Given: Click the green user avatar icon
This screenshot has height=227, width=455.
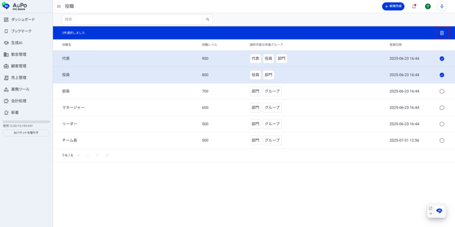Looking at the screenshot, I should pos(427,6).
